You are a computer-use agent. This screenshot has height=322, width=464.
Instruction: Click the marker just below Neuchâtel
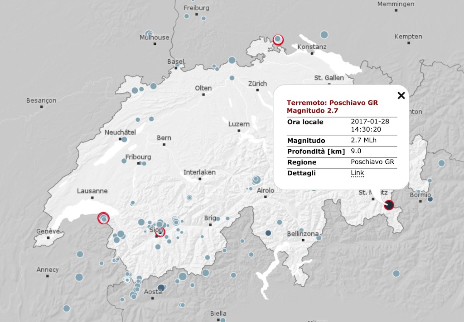point(124,140)
